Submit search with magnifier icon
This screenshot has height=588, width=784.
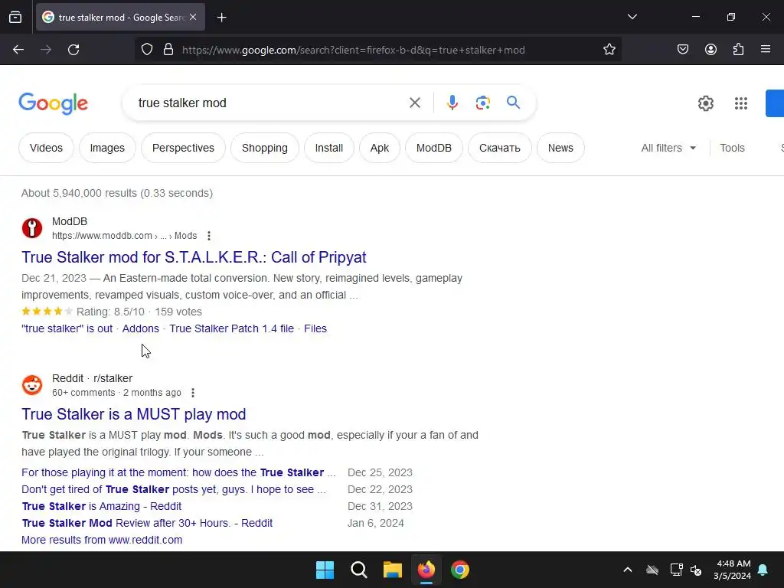click(513, 103)
